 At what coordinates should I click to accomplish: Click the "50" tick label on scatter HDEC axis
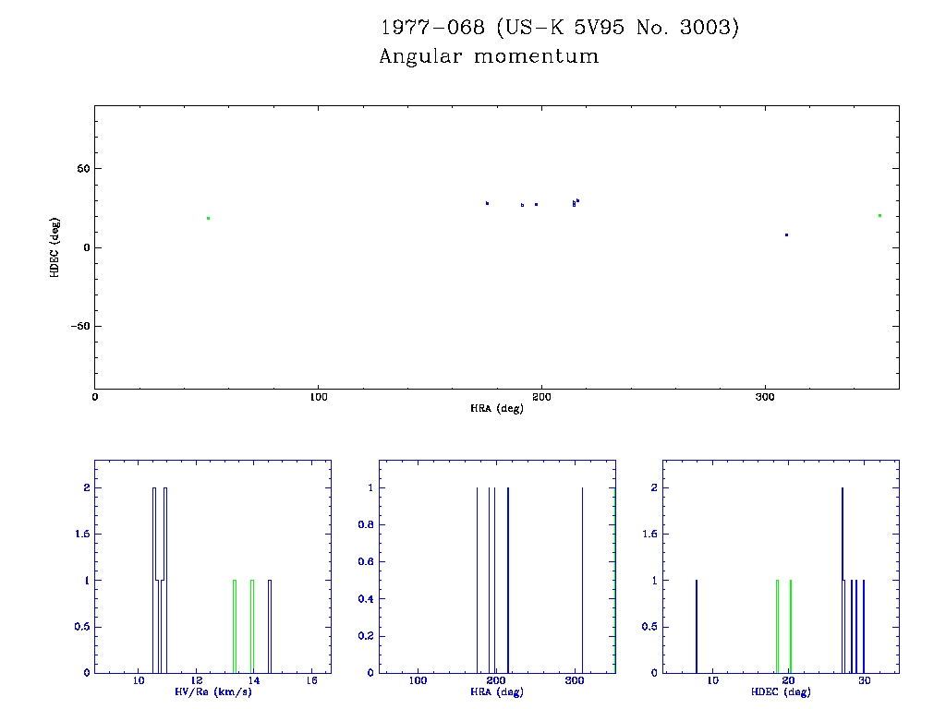83,169
